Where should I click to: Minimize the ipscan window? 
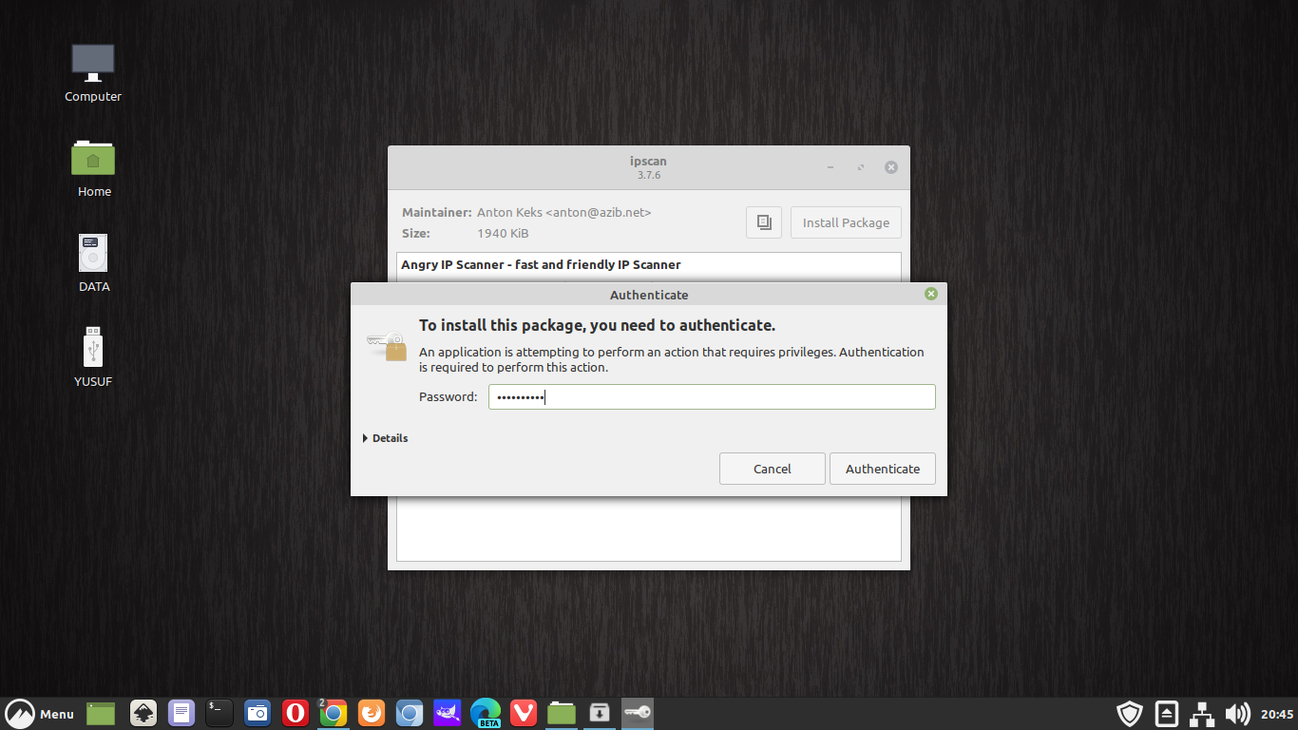click(x=830, y=167)
